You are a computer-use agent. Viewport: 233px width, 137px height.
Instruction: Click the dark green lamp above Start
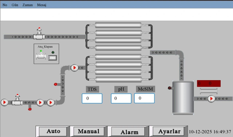tap(53, 53)
